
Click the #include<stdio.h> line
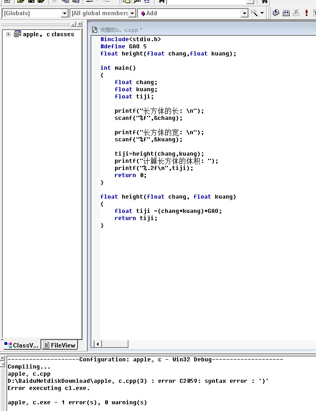pyautogui.click(x=131, y=39)
